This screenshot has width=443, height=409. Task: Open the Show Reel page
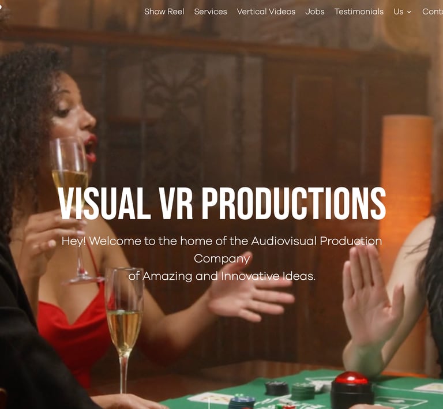tap(164, 12)
